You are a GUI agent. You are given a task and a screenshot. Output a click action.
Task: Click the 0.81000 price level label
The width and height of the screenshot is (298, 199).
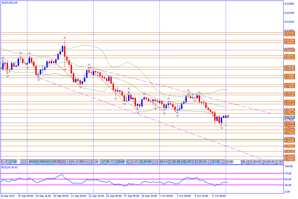[289, 40]
